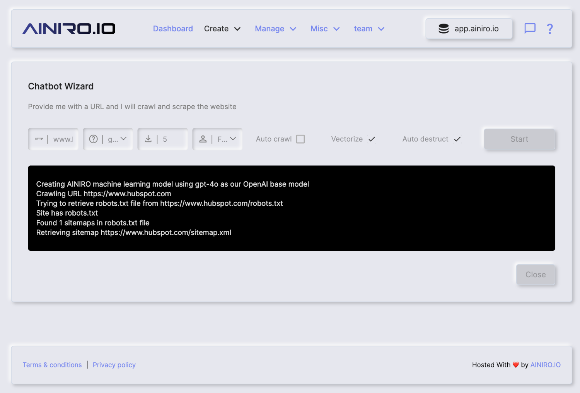Click the app.ainiro.io backend button
Screen dimensions: 580x393
click(x=469, y=29)
